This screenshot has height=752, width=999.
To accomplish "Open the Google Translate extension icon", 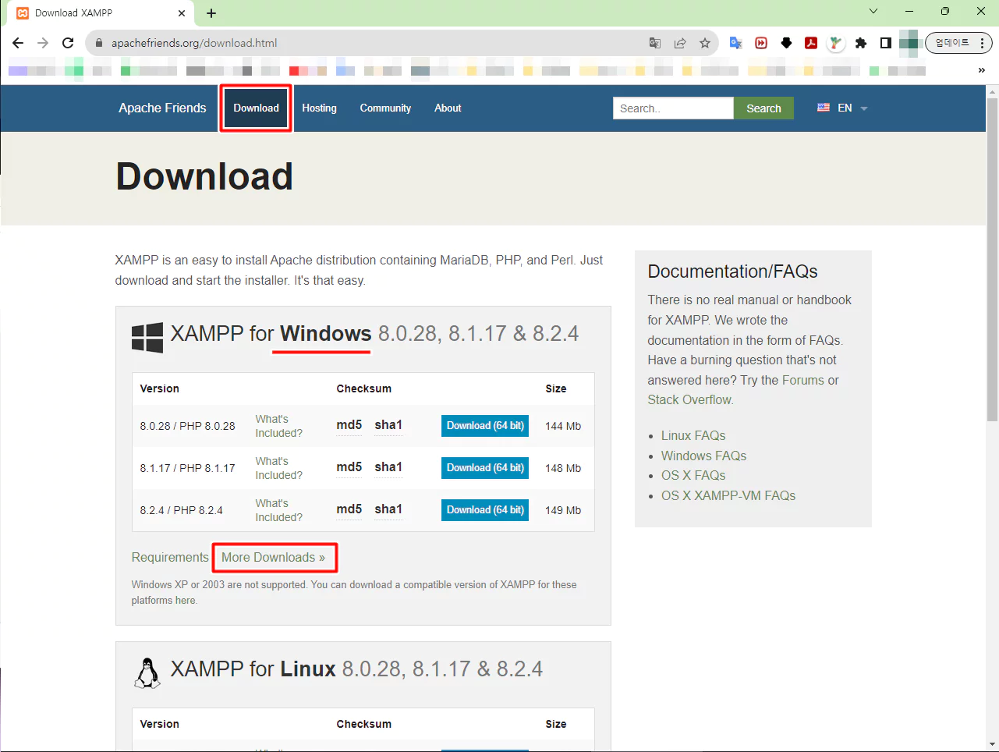I will pos(735,43).
